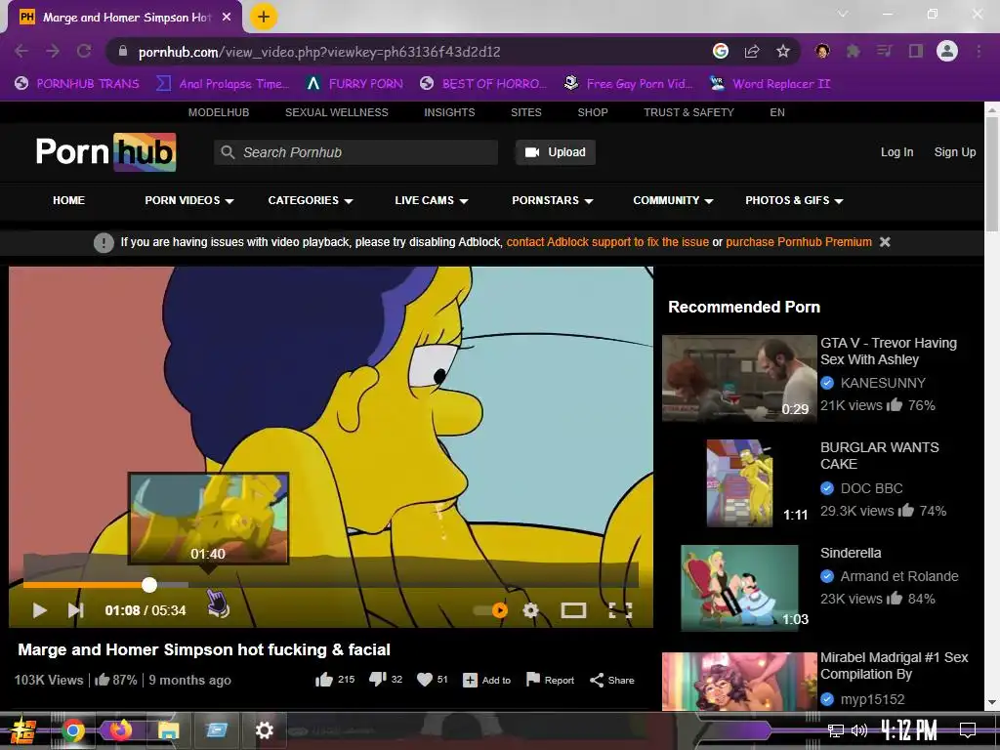Image resolution: width=1000 pixels, height=750 pixels.
Task: Open the Chrome three-dot menu
Action: click(979, 51)
